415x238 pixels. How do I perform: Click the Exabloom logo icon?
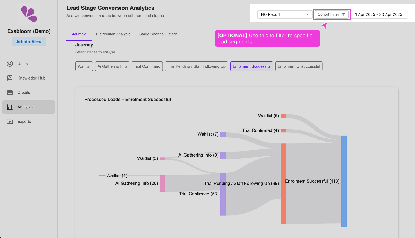(29, 14)
